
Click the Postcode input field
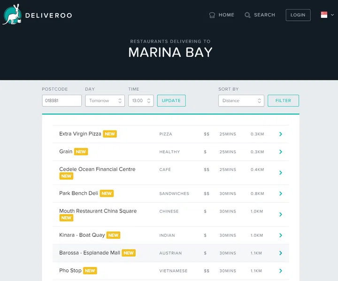61,101
